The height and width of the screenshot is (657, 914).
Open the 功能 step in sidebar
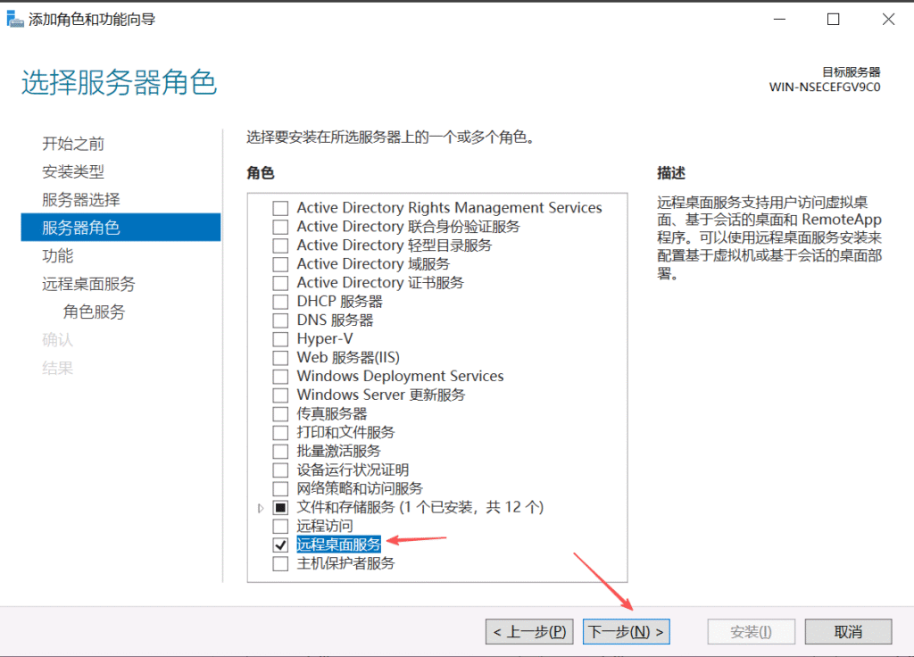point(58,256)
